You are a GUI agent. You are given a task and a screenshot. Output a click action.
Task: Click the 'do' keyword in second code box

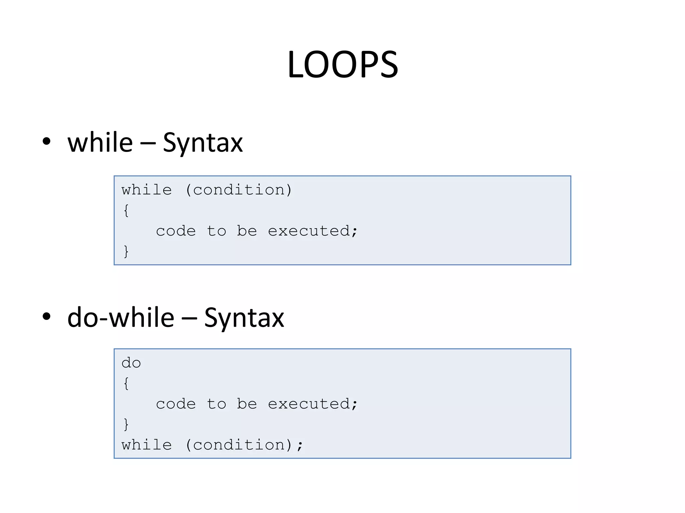131,363
